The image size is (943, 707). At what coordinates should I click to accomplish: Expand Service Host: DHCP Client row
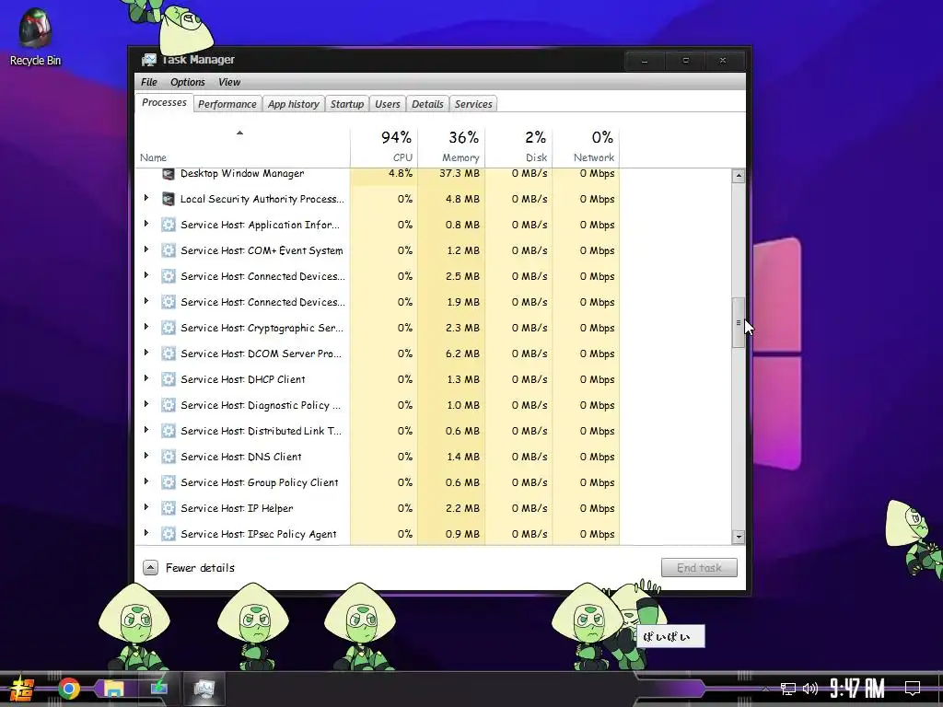tap(146, 378)
